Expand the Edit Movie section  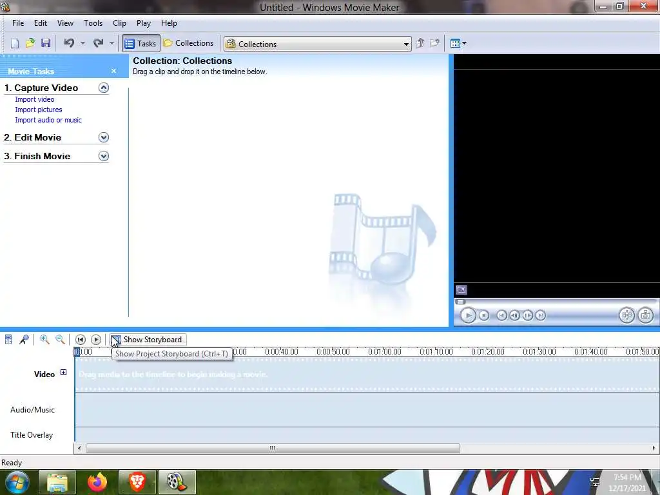[104, 137]
